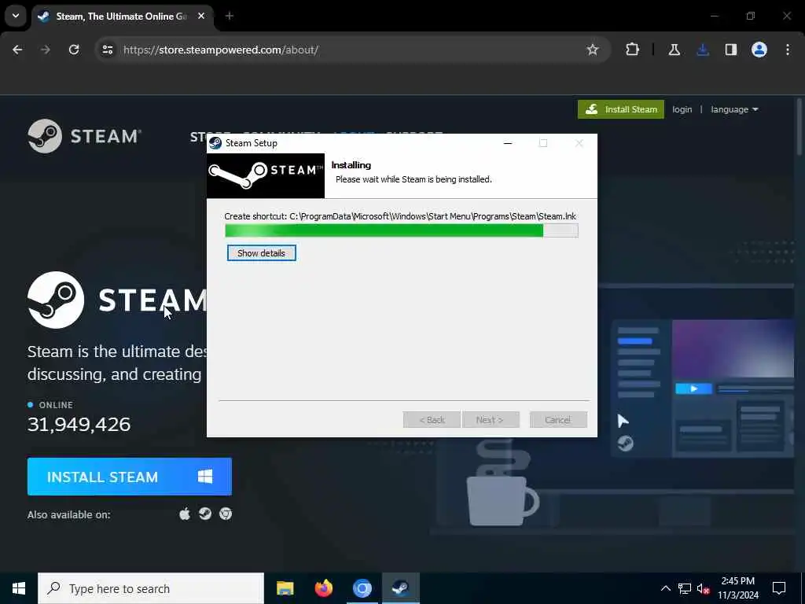This screenshot has width=805, height=604.
Task: Click the taskbar search box
Action: pyautogui.click(x=151, y=588)
